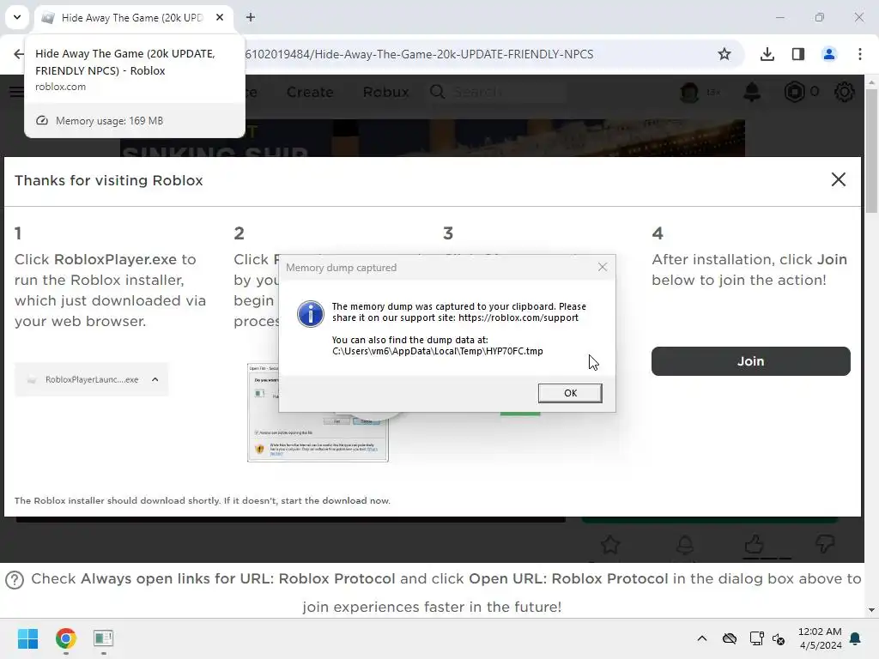This screenshot has height=659, width=879.
Task: Click the https://roblox.com/support text
Action: 518,317
